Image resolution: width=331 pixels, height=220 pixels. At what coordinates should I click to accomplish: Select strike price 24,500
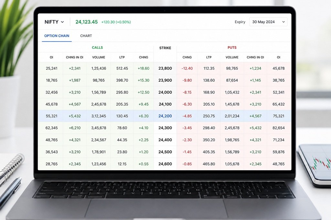click(165, 152)
